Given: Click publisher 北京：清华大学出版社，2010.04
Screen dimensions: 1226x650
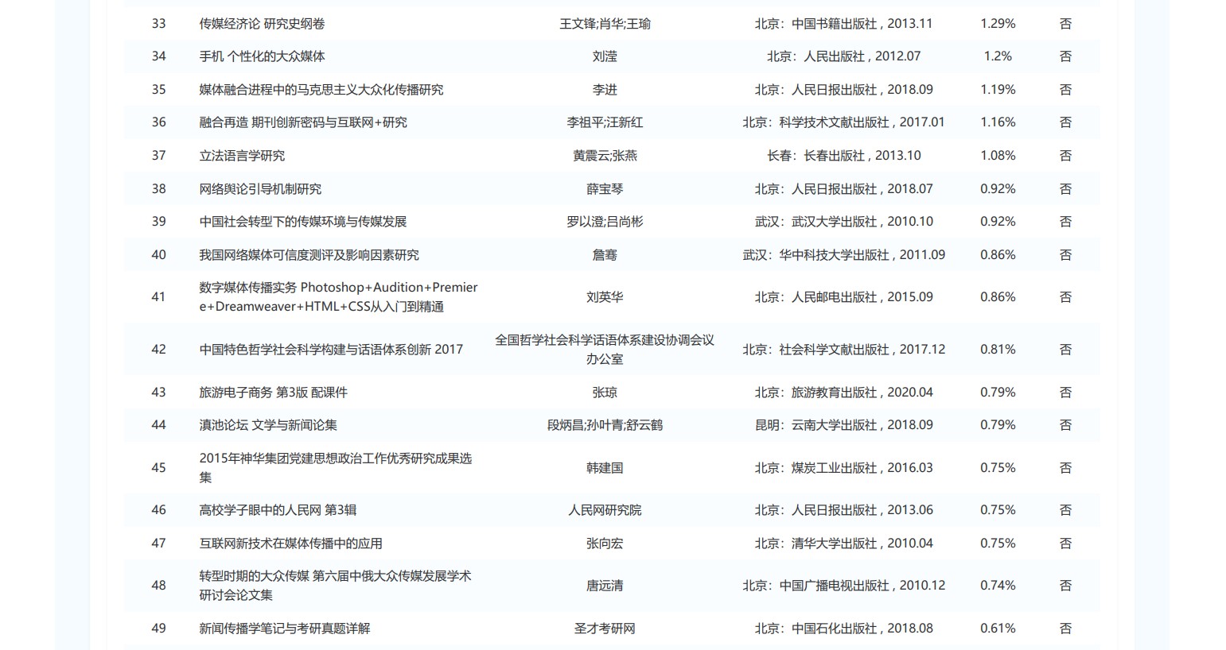Looking at the screenshot, I should point(843,544).
